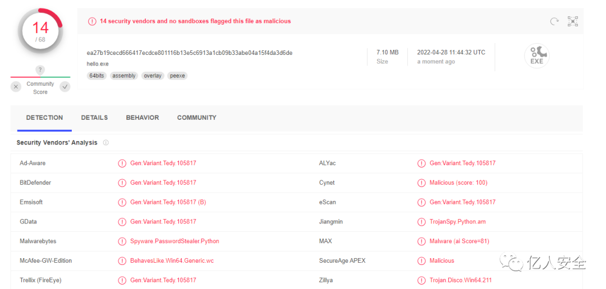
Task: Click the Zillya detection alert icon
Action: click(x=421, y=281)
